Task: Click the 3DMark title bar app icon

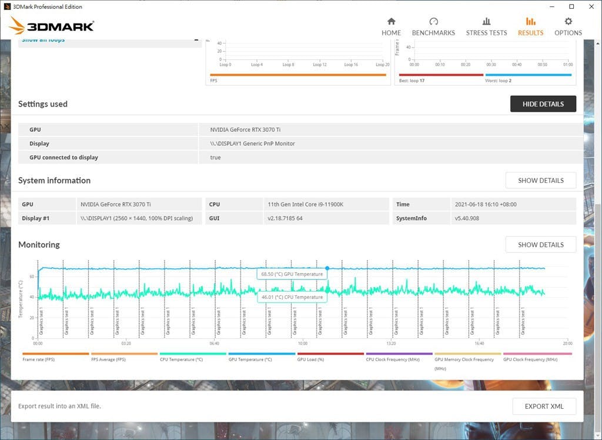Action: 7,6
